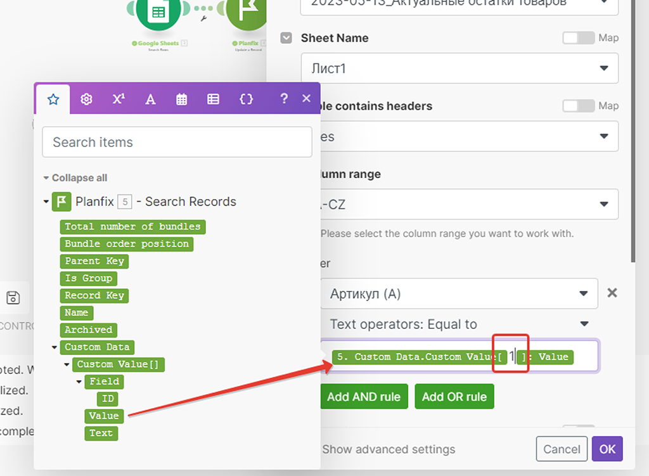Open the starred favorites tab

click(53, 100)
